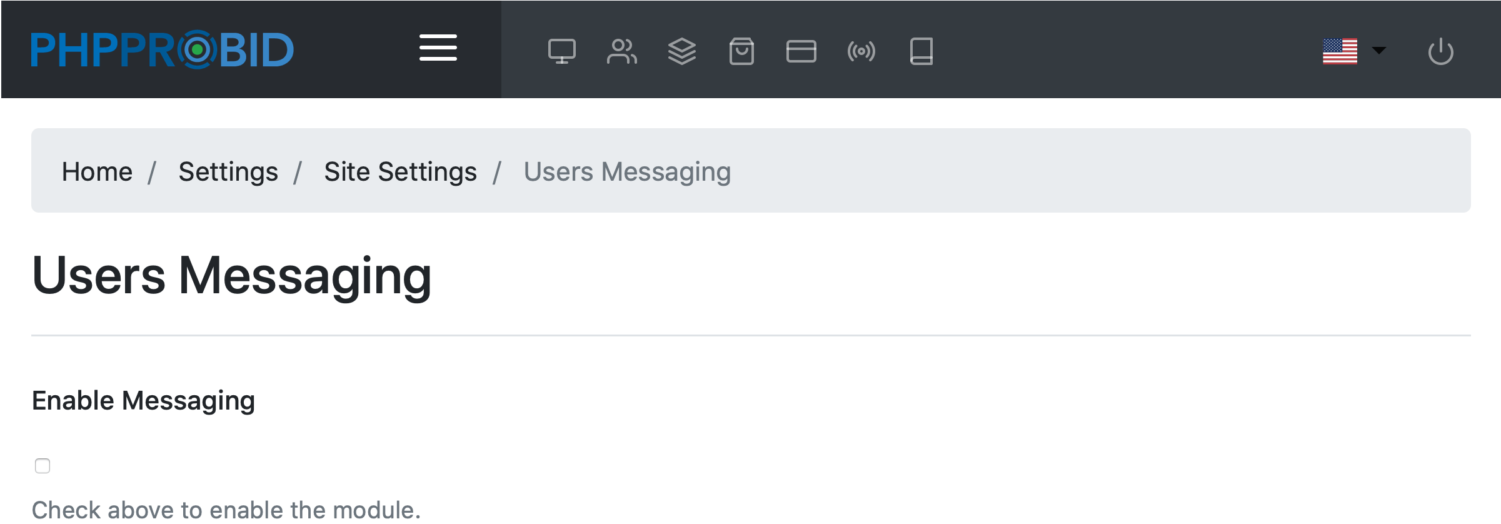Navigate to Settings breadcrumb link
This screenshot has height=524, width=1501.
pyautogui.click(x=228, y=171)
